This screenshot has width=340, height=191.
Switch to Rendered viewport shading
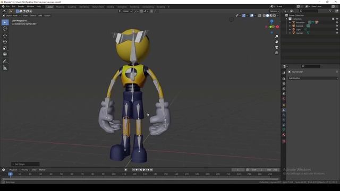[x=274, y=15]
